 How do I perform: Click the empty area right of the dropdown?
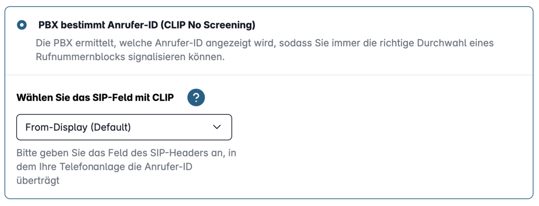pyautogui.click(x=382, y=127)
